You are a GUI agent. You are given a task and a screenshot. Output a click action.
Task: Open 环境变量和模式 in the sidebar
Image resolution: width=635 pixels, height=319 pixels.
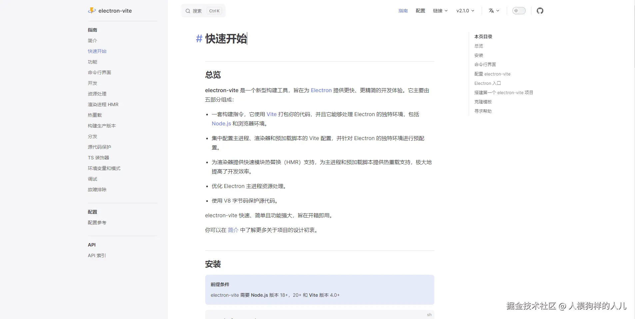point(104,168)
